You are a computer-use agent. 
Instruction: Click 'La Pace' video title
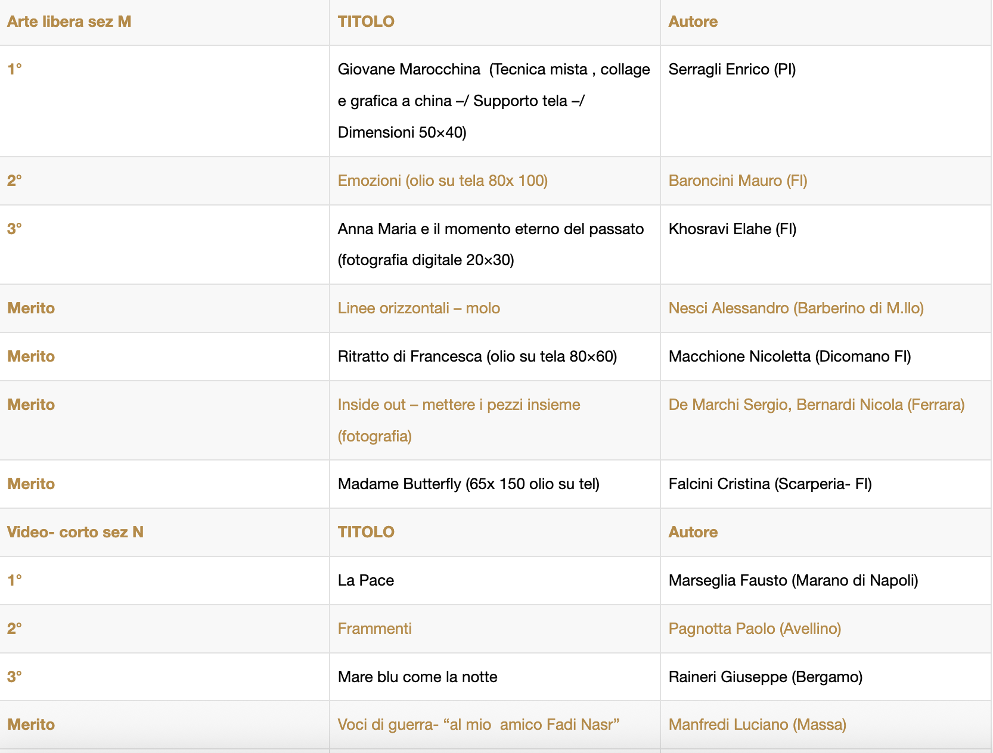tap(365, 581)
